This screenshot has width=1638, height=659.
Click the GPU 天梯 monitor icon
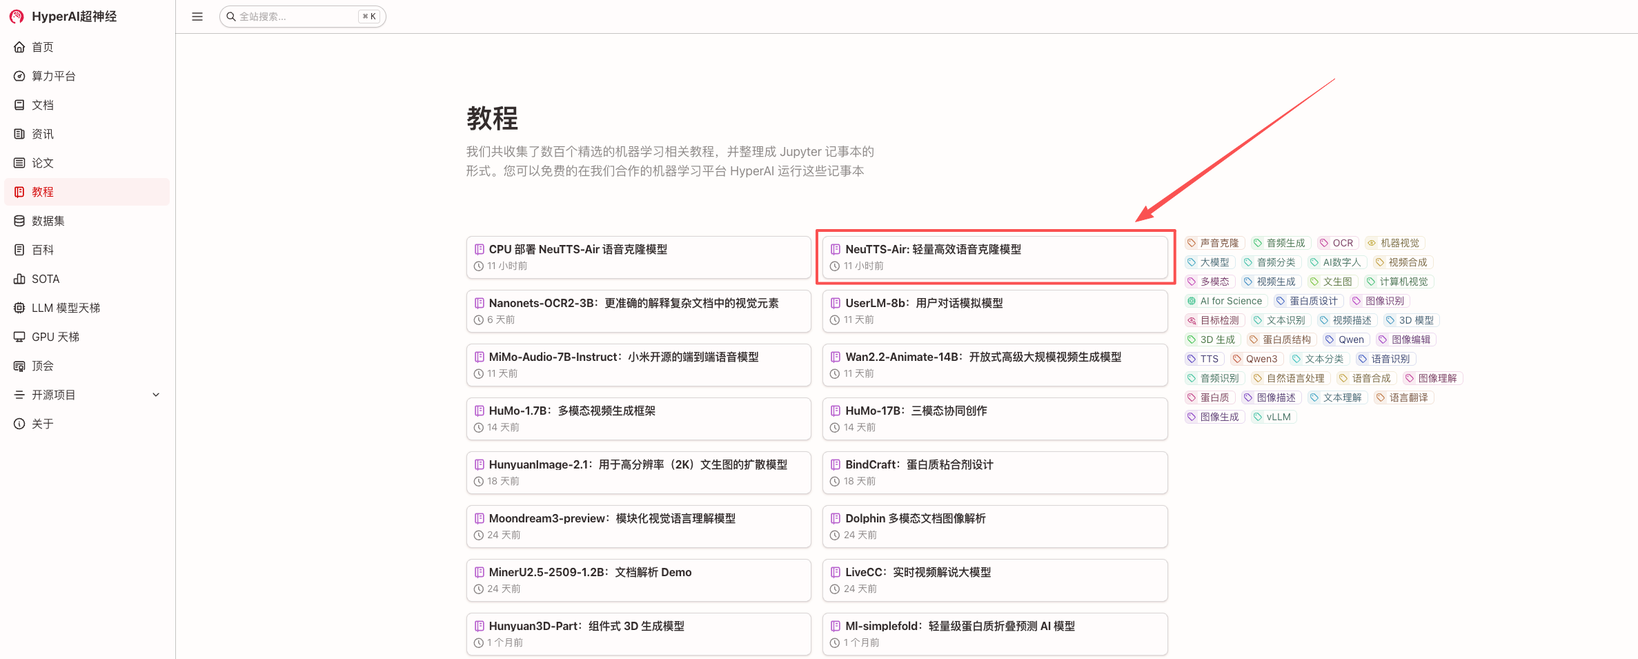(19, 337)
